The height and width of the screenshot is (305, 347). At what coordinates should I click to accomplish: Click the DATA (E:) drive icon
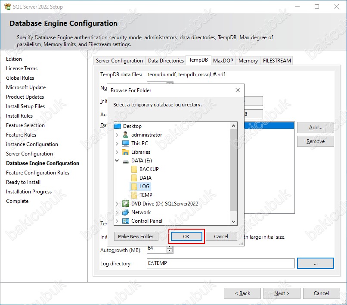pos(126,161)
